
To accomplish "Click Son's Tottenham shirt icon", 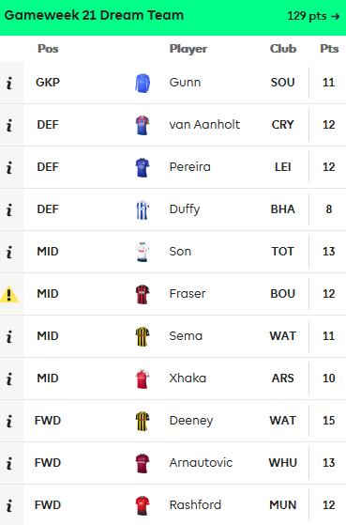I will [x=143, y=252].
